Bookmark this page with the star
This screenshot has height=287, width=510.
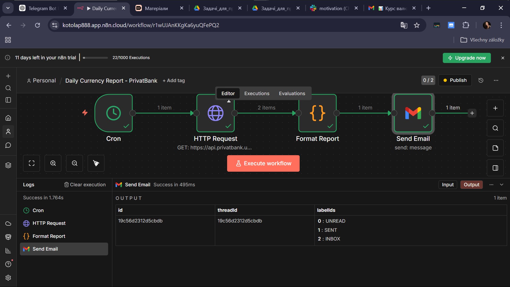click(417, 25)
